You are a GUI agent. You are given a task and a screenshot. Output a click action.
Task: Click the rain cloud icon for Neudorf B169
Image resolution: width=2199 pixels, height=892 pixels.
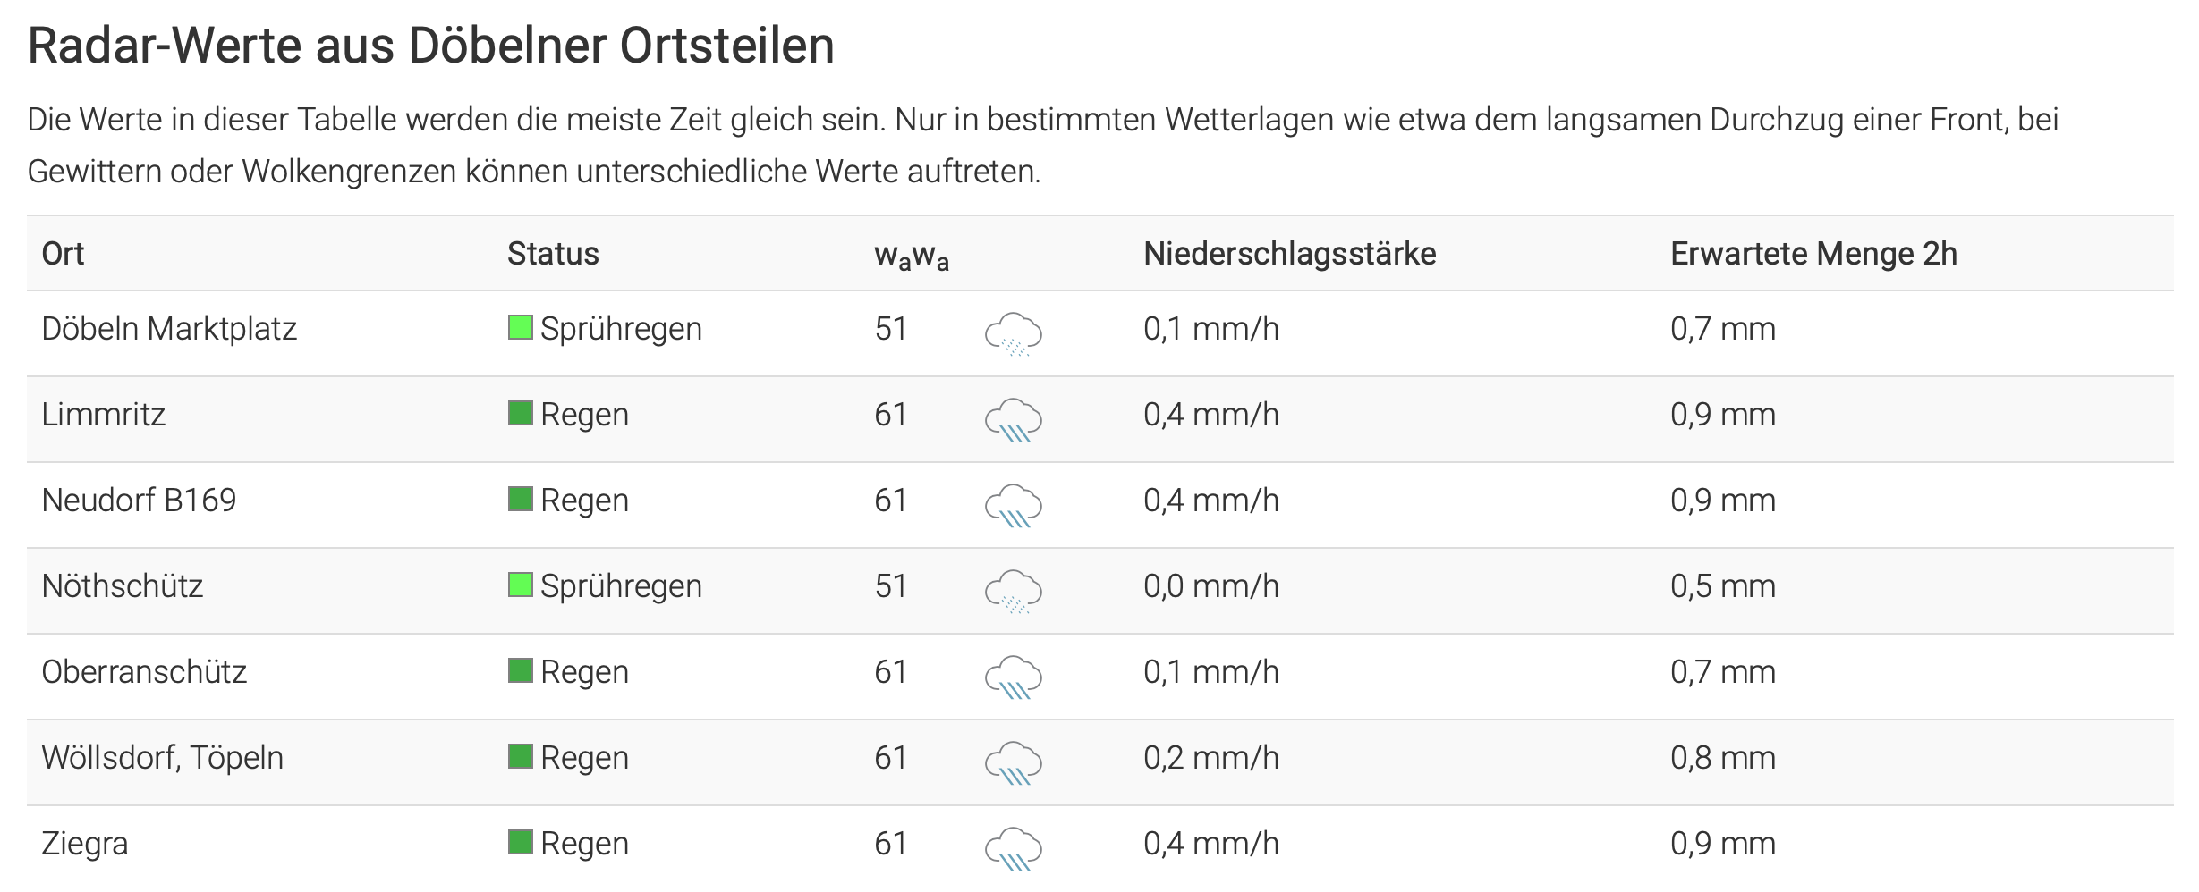(x=1013, y=505)
